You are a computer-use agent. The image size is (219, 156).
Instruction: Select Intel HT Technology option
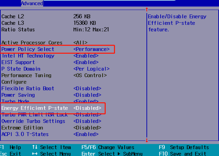(x=28, y=56)
